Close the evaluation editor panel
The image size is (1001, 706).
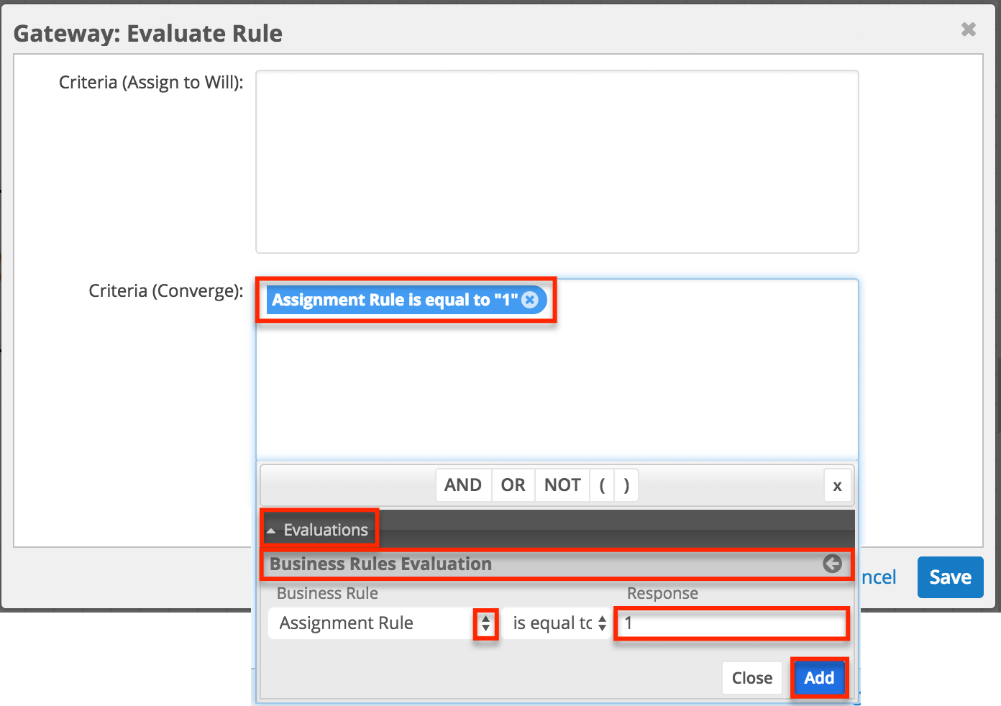pos(751,677)
